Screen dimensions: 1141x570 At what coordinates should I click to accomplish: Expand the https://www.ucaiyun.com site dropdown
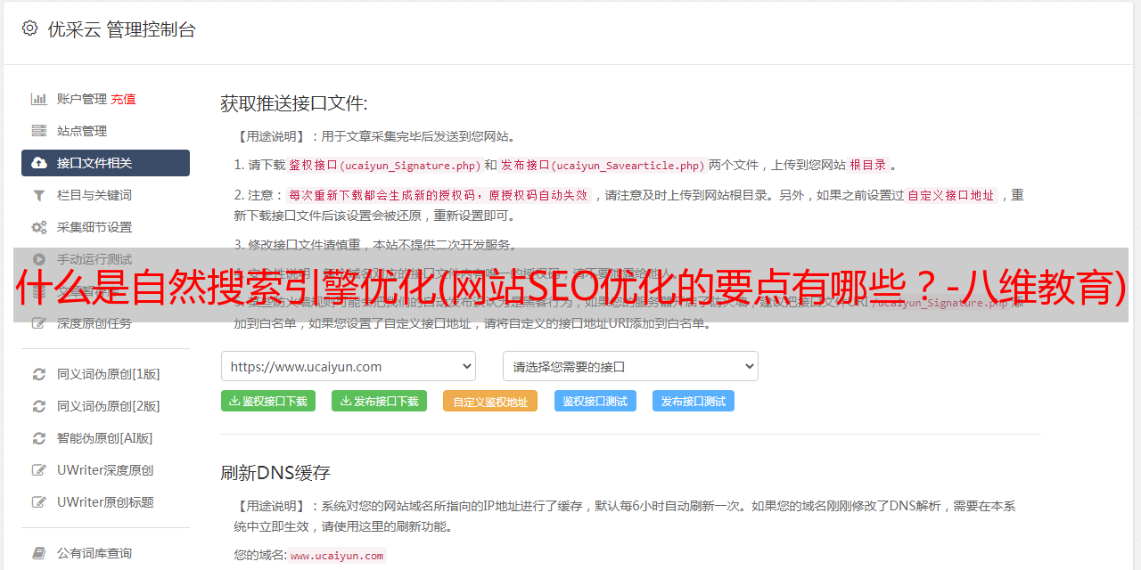pyautogui.click(x=349, y=366)
